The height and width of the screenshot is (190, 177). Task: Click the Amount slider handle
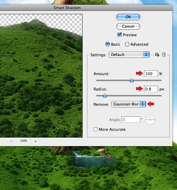tap(132, 80)
